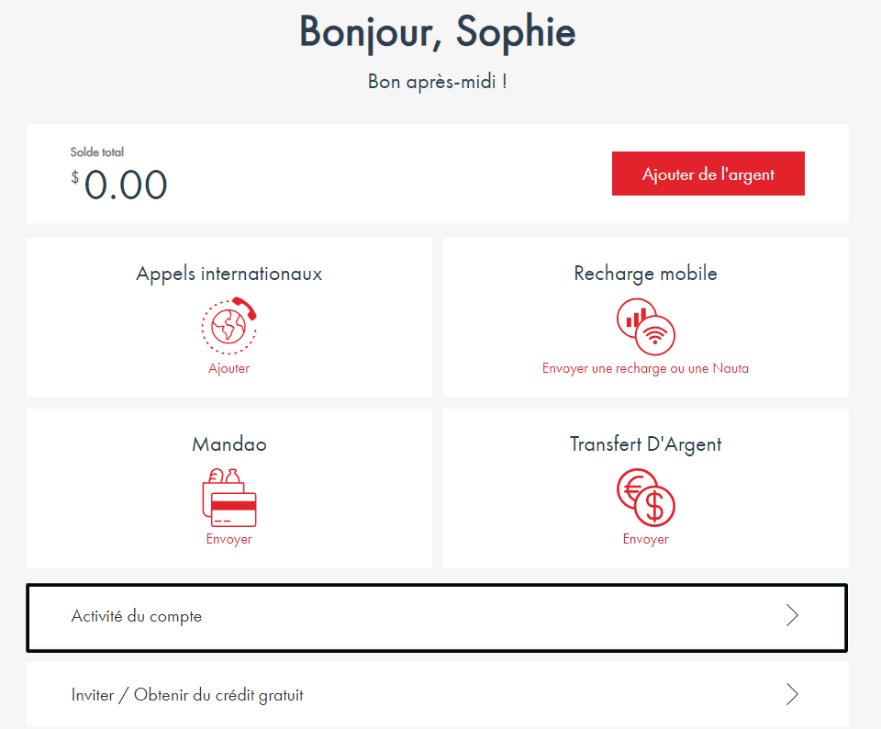Open the Mandao card heading

(229, 444)
